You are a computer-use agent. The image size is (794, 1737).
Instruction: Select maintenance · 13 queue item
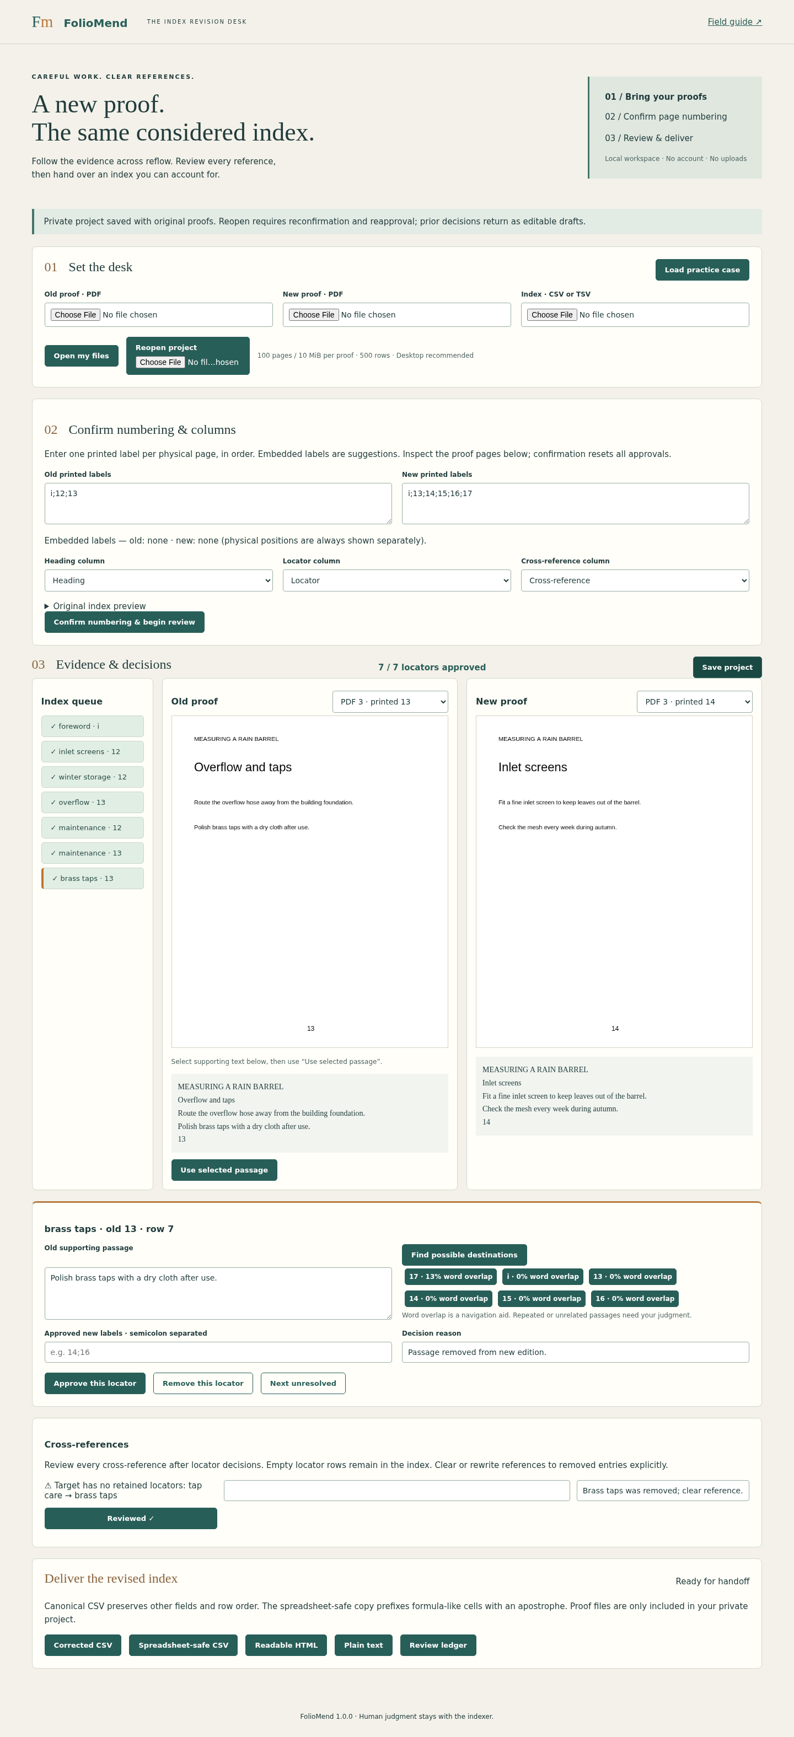pyautogui.click(x=93, y=853)
